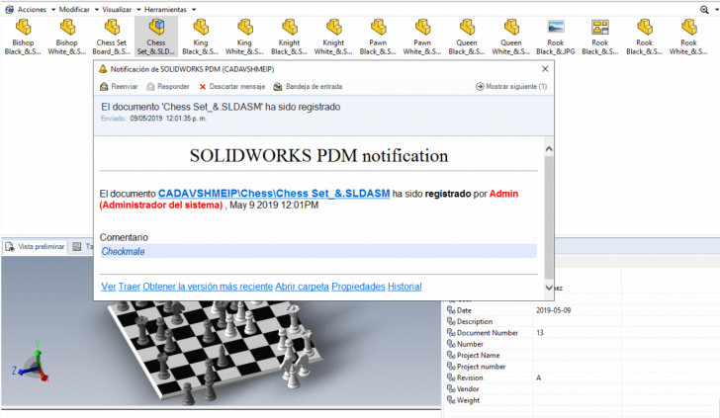Switch to the Vista preliminar tab

click(36, 247)
